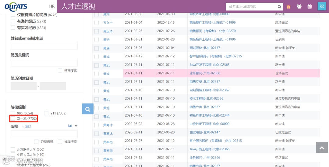Open the HR menu item

(52, 6)
